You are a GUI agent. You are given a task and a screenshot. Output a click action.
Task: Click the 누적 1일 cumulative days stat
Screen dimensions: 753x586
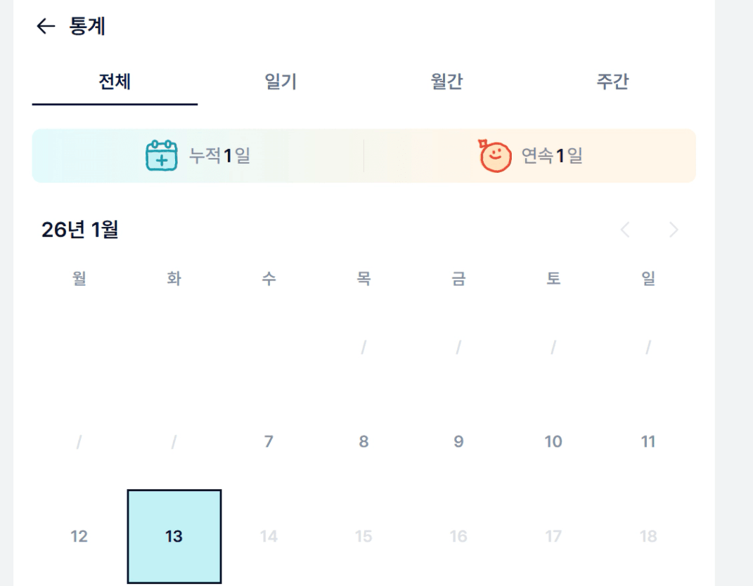[x=219, y=155]
